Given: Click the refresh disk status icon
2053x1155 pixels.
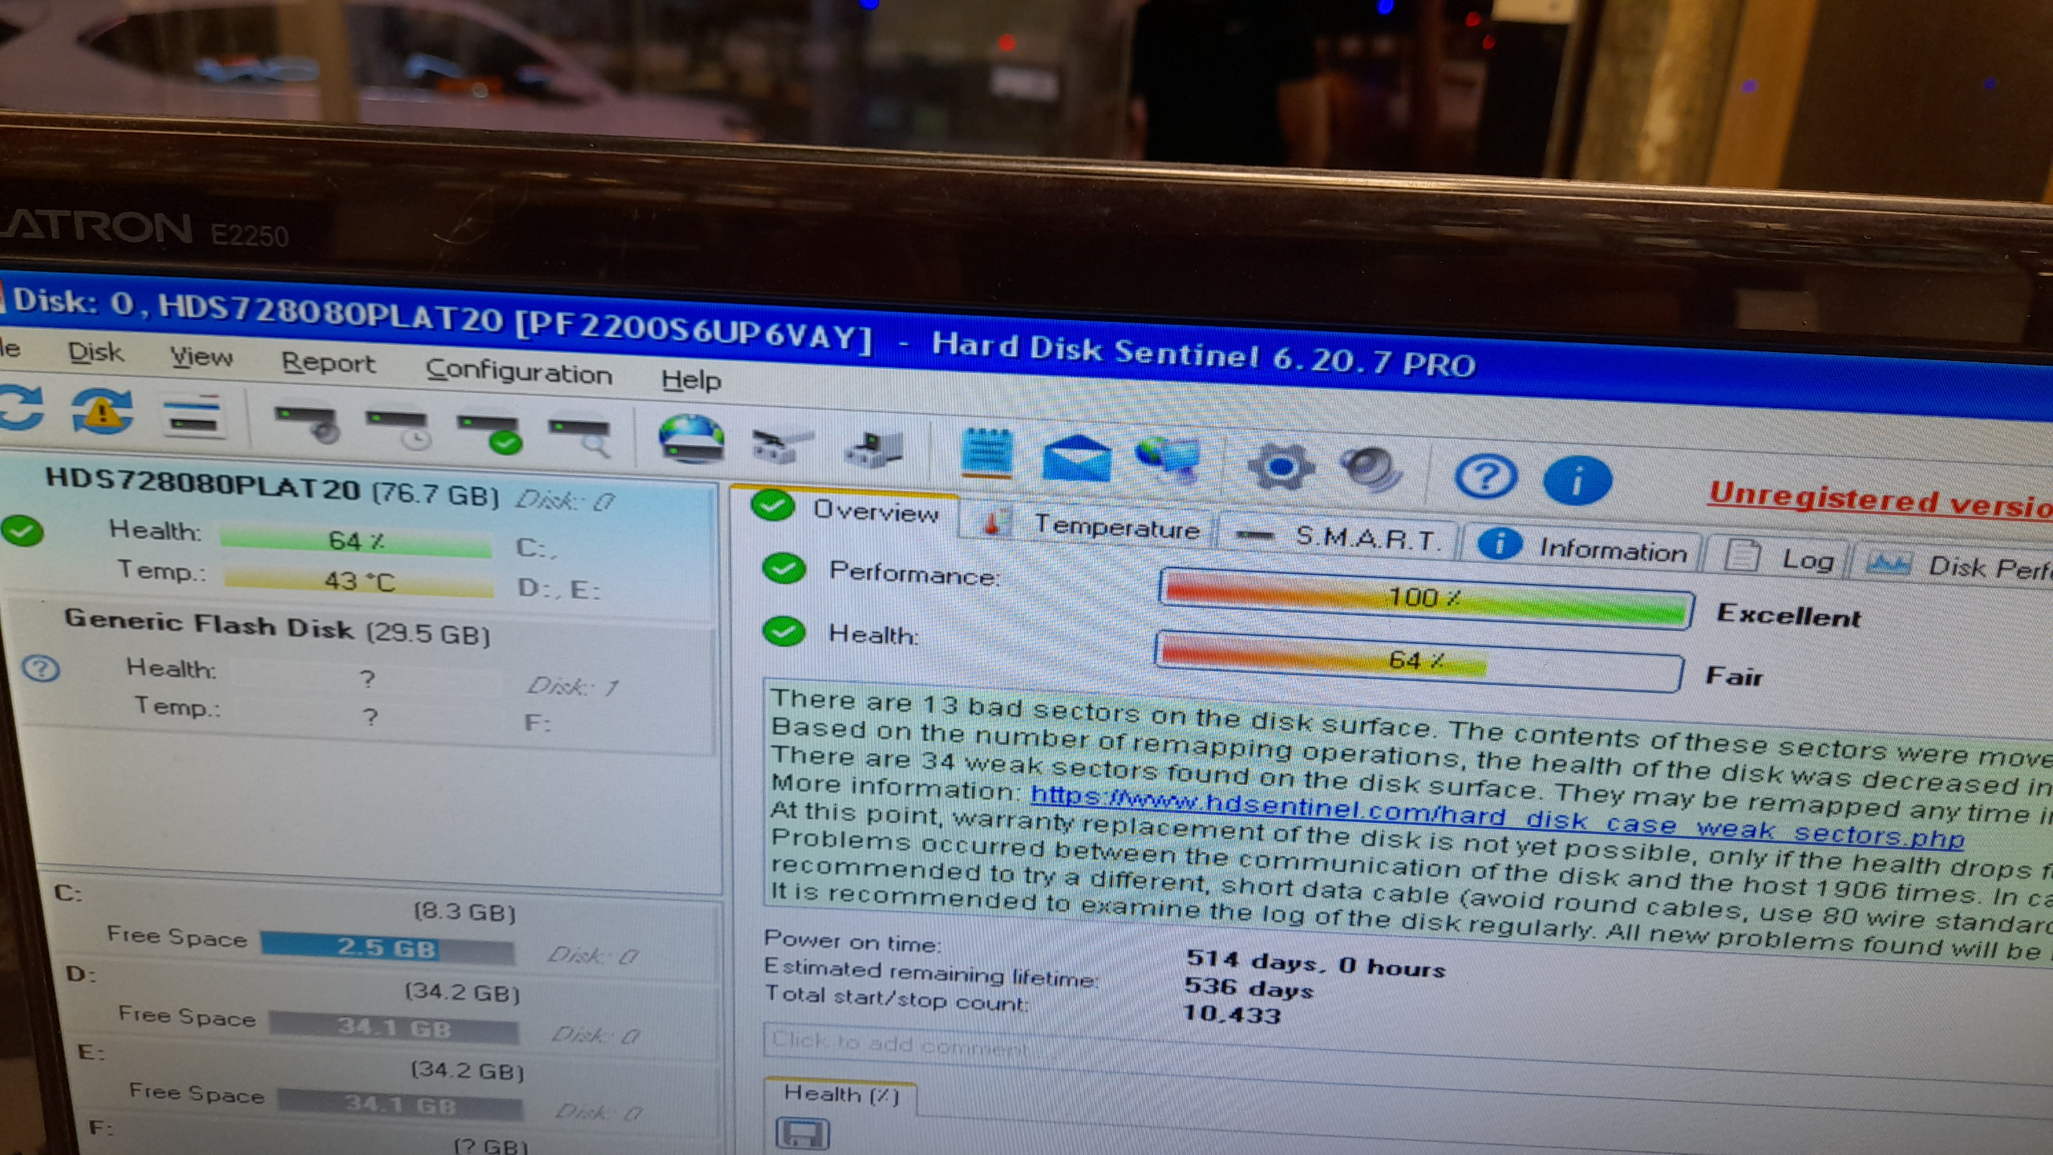Looking at the screenshot, I should (x=20, y=407).
